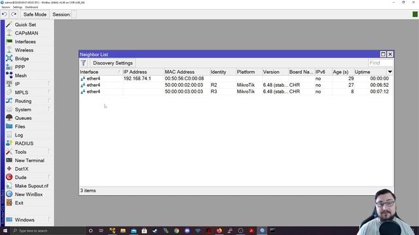419x235 pixels.
Task: Sort by Version column header
Action: [x=275, y=72]
